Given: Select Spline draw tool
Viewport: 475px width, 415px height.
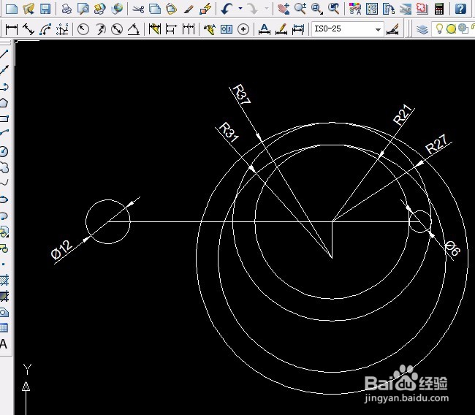Looking at the screenshot, I should 4,183.
